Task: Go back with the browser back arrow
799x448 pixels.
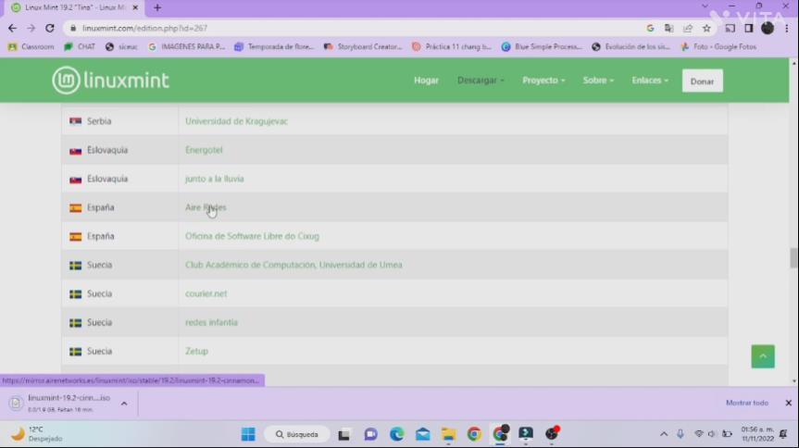Action: pos(12,29)
